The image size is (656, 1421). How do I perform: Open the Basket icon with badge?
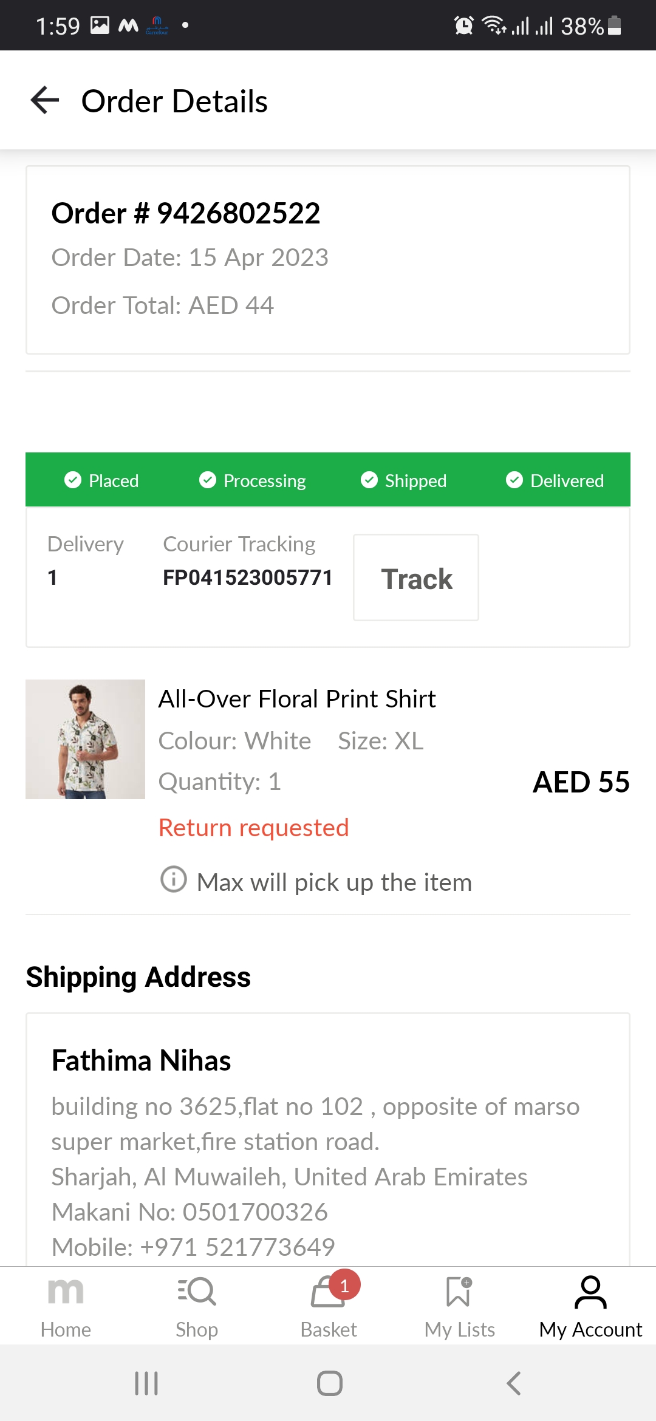[329, 1291]
